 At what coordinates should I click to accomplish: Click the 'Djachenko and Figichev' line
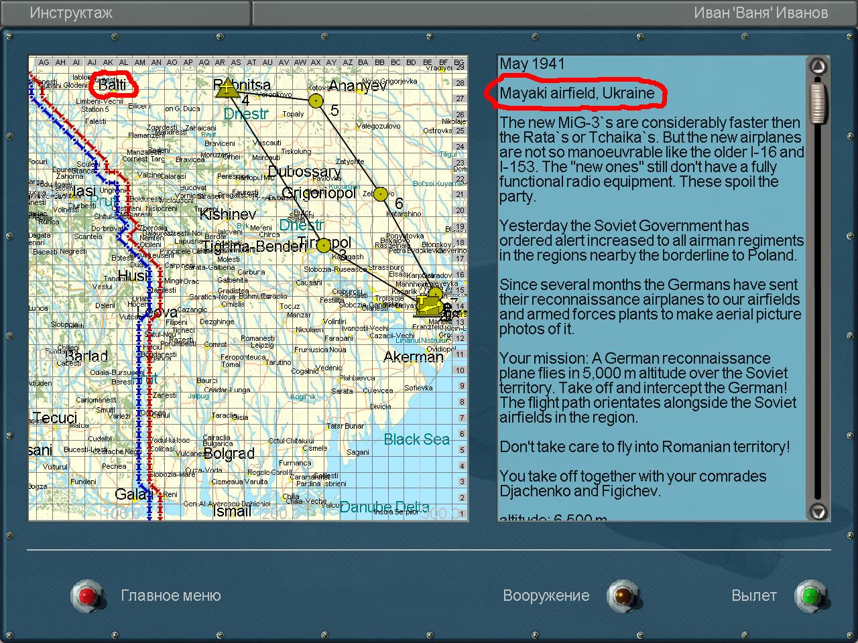point(580,491)
